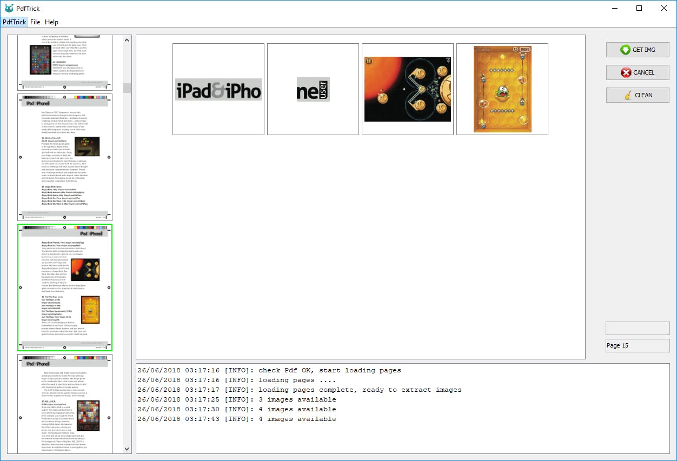The height and width of the screenshot is (461, 677).
Task: Click the green gem icon on GET IMG
Action: tap(625, 50)
